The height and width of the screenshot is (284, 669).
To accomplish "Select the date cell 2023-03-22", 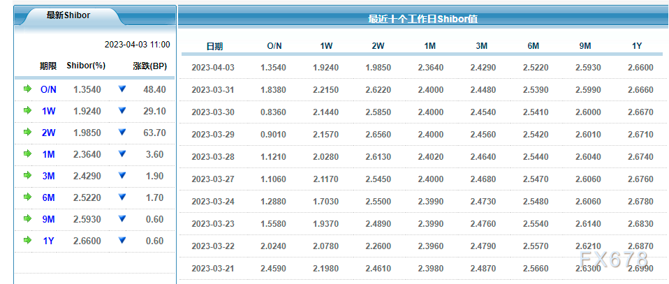I will [x=213, y=246].
